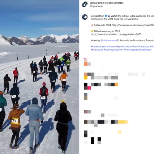Open the #AntarcticIceMarathon hashtag
This screenshot has width=154, height=154.
point(103,47)
